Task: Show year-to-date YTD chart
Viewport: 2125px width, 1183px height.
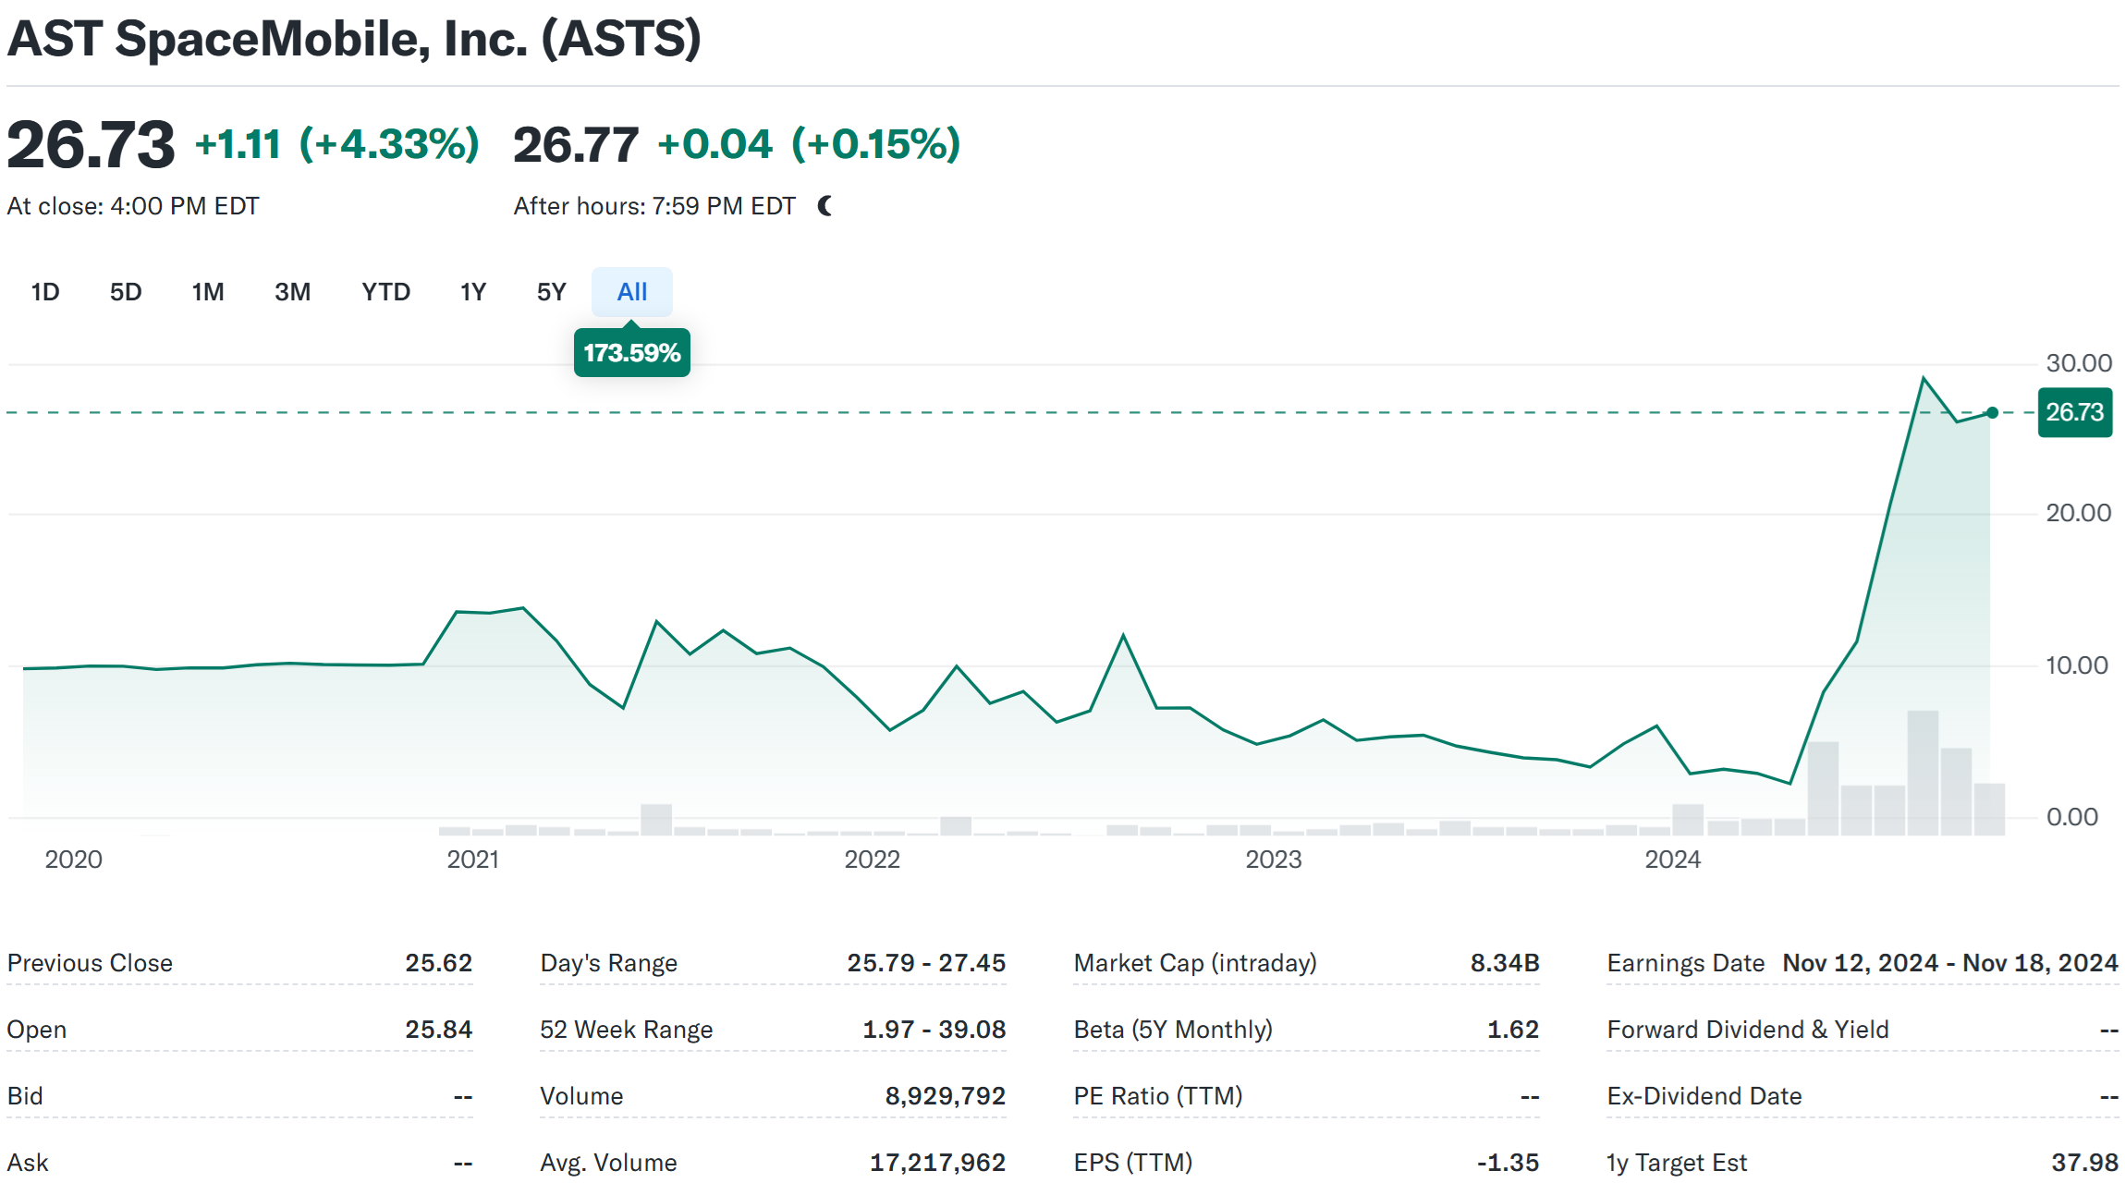Action: 385,292
